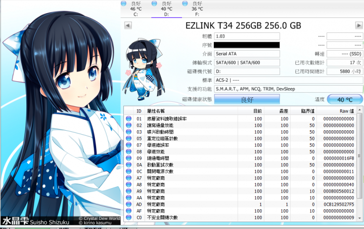Select the D: drive tab at 40 °C
This screenshot has width=364, height=229.
click(166, 9)
